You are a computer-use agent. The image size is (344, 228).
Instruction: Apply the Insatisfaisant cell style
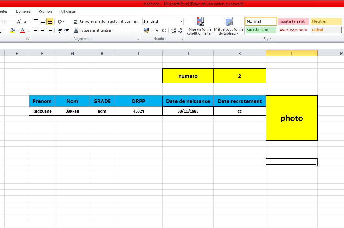pyautogui.click(x=294, y=21)
